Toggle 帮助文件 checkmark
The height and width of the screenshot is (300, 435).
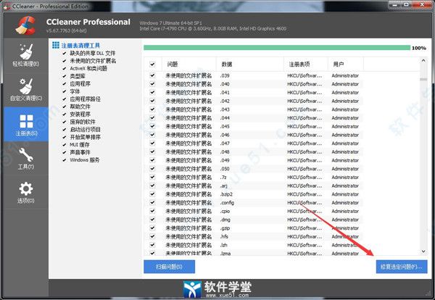65,107
